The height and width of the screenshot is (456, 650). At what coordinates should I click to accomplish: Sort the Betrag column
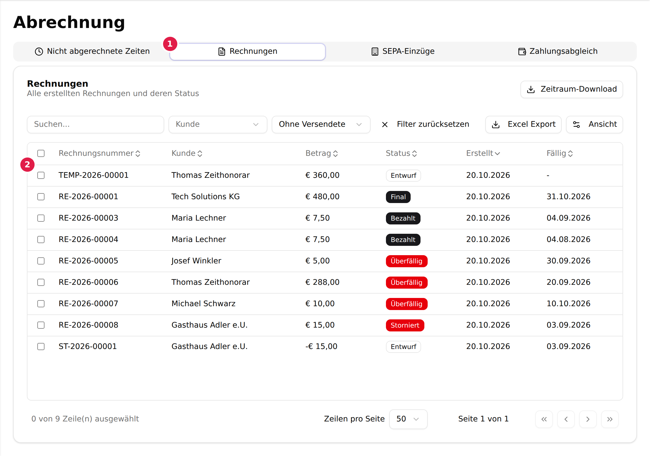click(x=322, y=153)
